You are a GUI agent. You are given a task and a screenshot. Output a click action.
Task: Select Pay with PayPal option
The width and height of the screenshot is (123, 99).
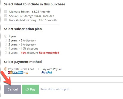tap(39, 69)
